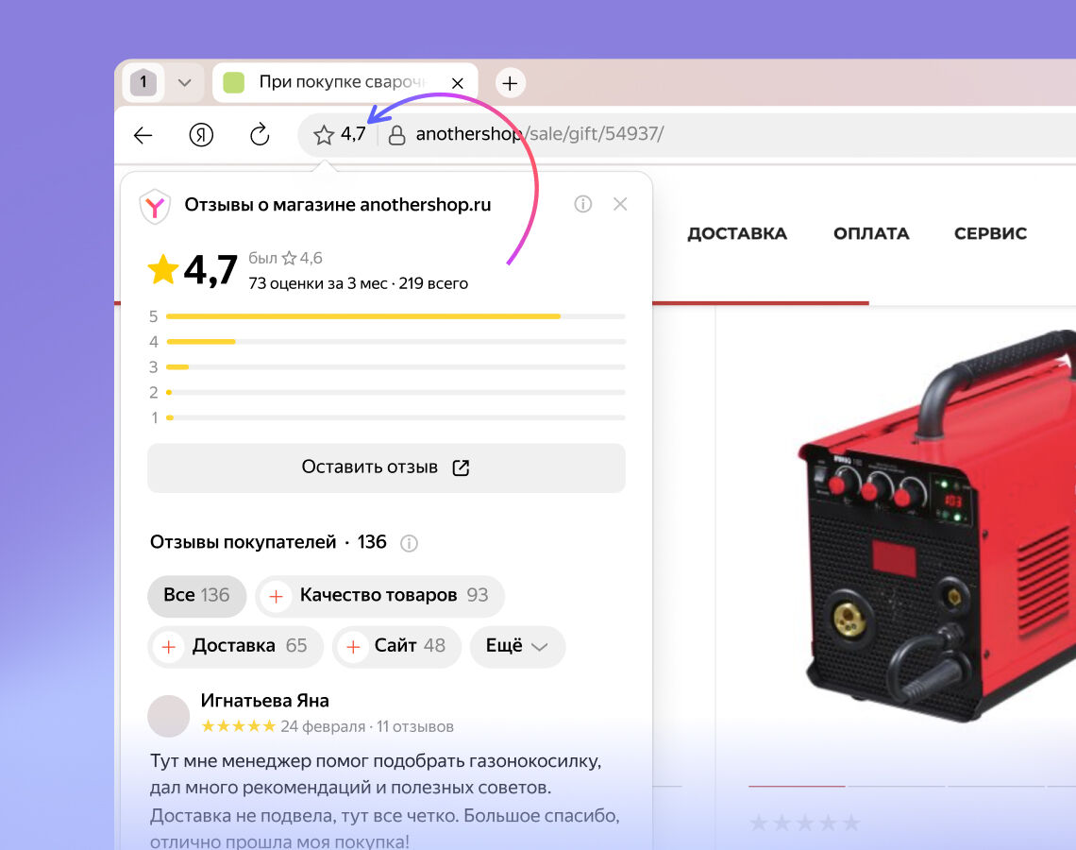This screenshot has width=1076, height=850.
Task: Open 'ДОСТАВКА' site menu item
Action: (737, 233)
